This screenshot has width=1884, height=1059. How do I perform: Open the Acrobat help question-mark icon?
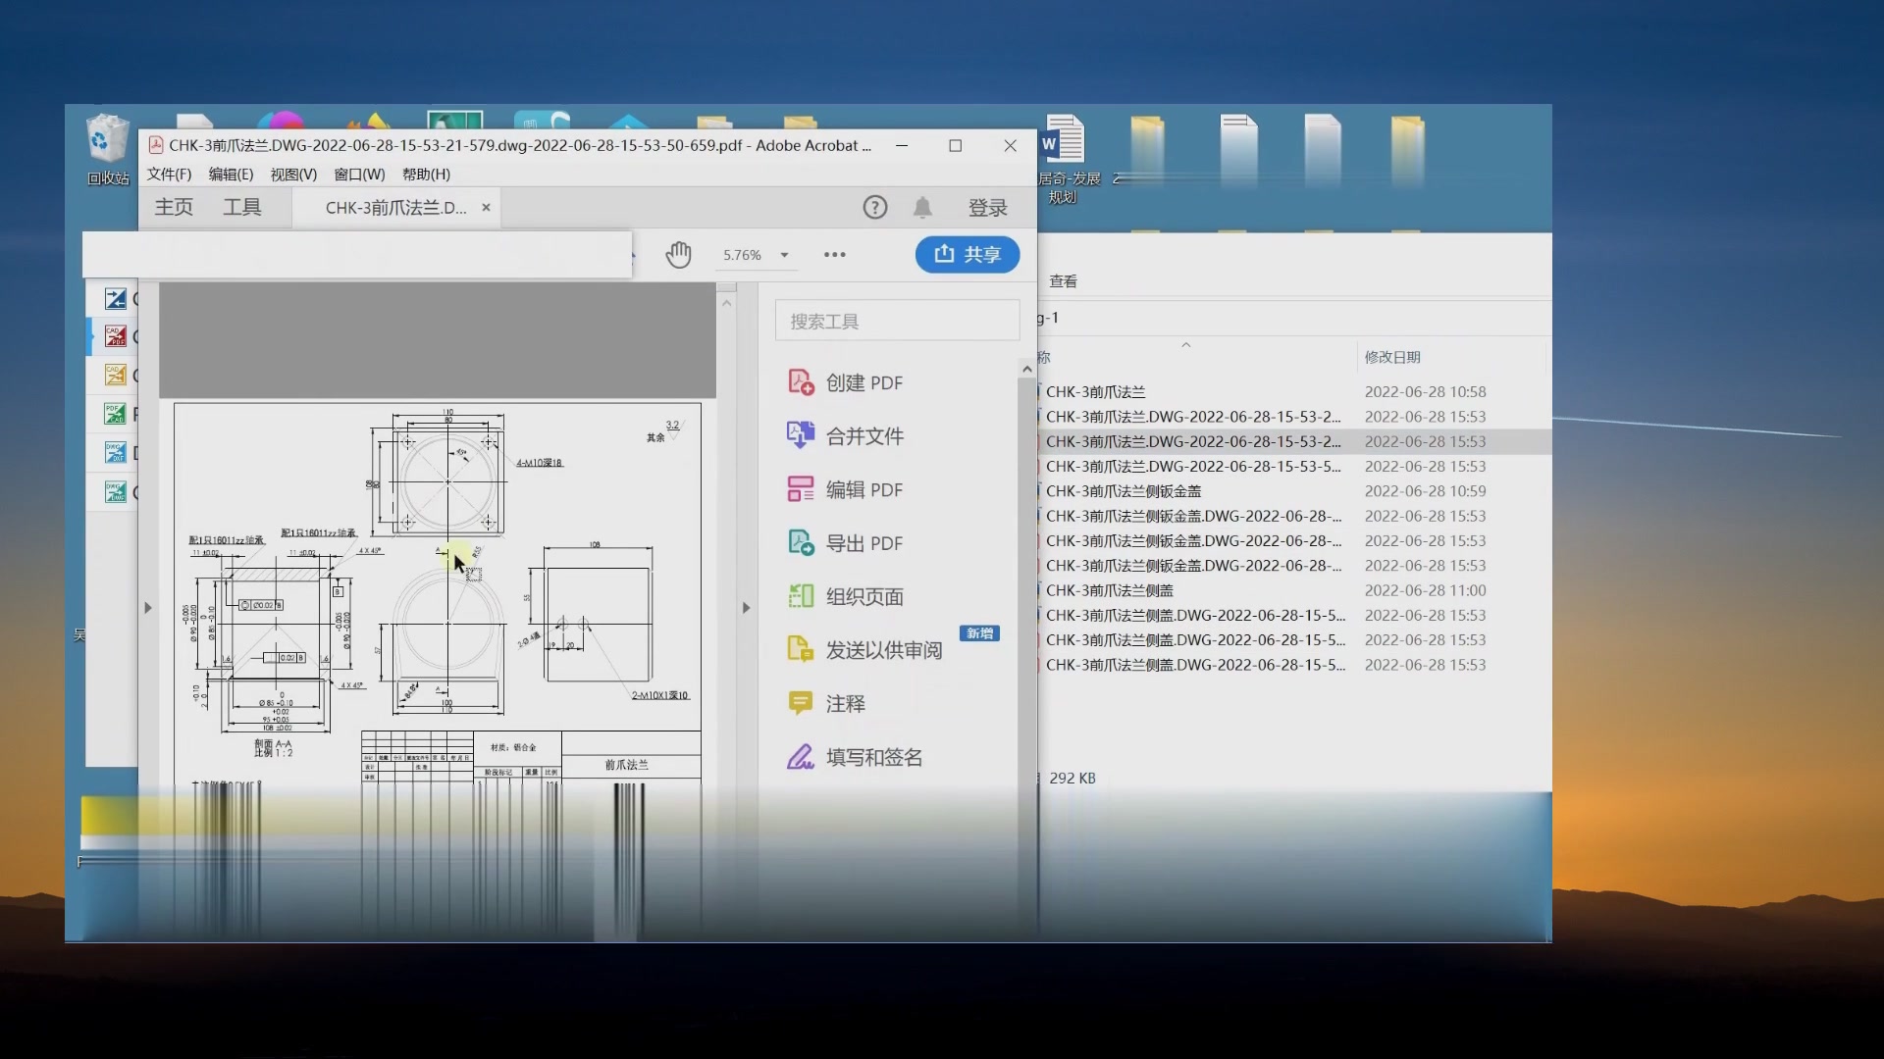874,207
